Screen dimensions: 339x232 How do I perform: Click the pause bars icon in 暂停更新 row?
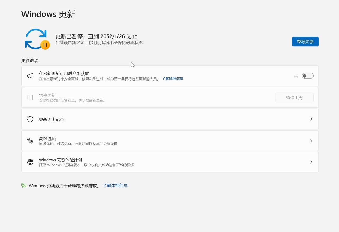30,98
